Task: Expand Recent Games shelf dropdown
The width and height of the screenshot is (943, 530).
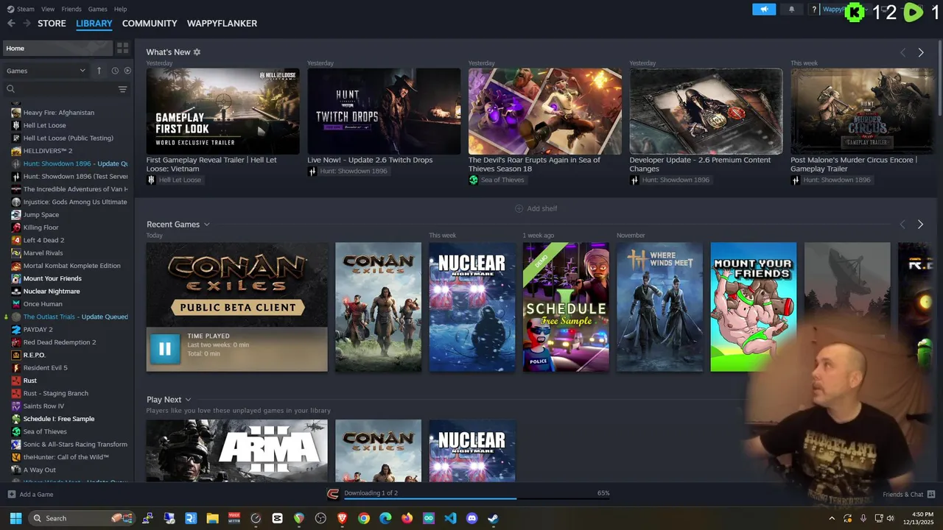Action: [x=207, y=225]
